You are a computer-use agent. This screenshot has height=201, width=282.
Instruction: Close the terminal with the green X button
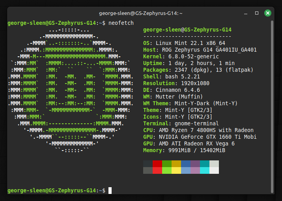(268, 13)
